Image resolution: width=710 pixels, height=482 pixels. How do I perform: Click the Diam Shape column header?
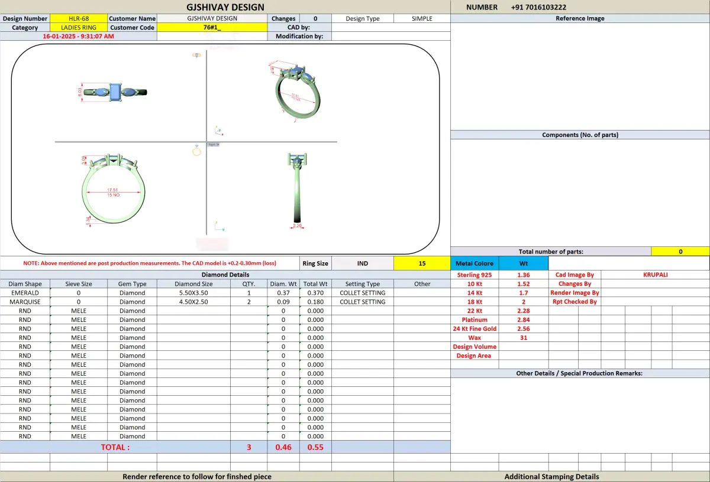click(25, 284)
